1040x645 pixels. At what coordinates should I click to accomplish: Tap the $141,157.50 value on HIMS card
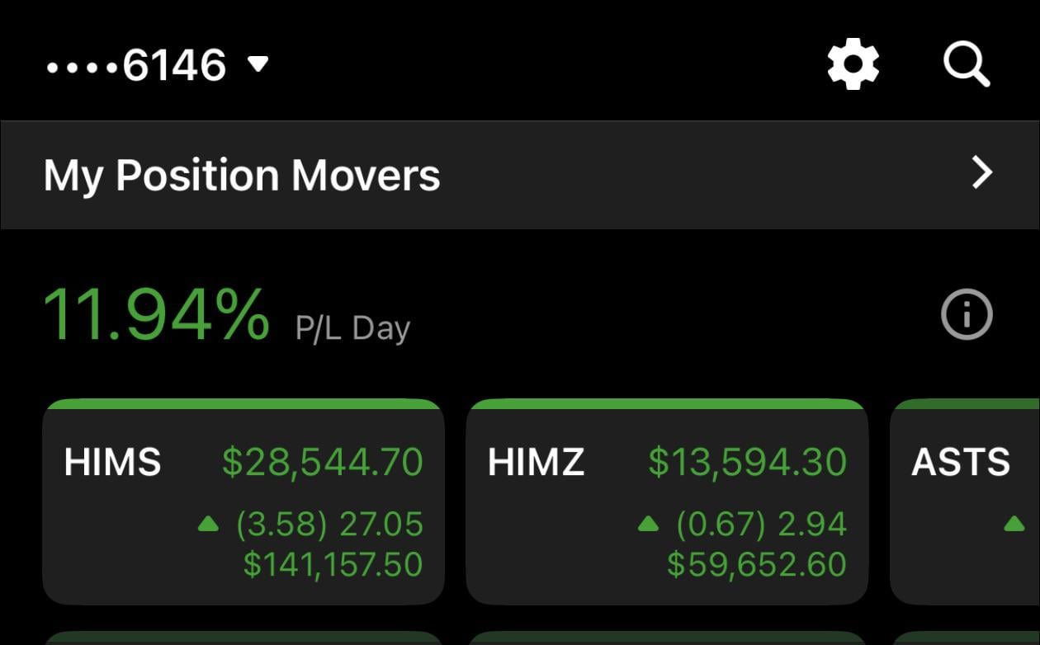[333, 564]
